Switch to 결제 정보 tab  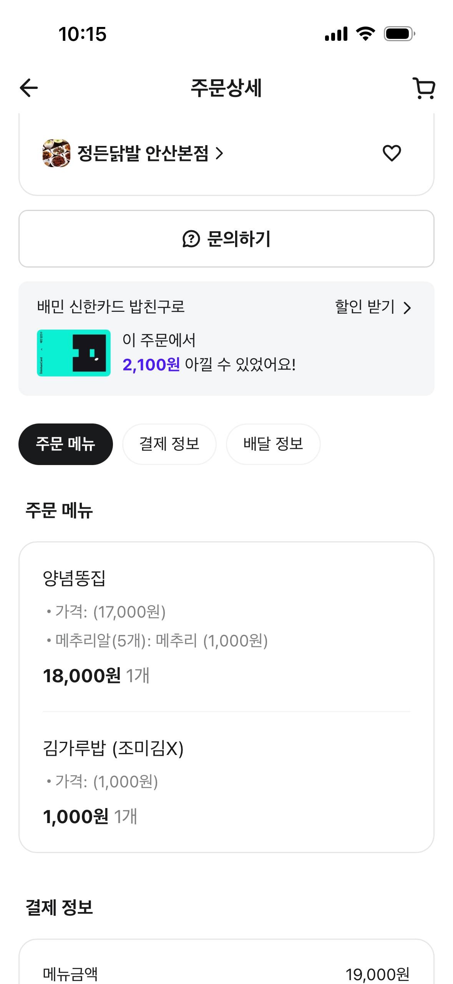pyautogui.click(x=169, y=444)
